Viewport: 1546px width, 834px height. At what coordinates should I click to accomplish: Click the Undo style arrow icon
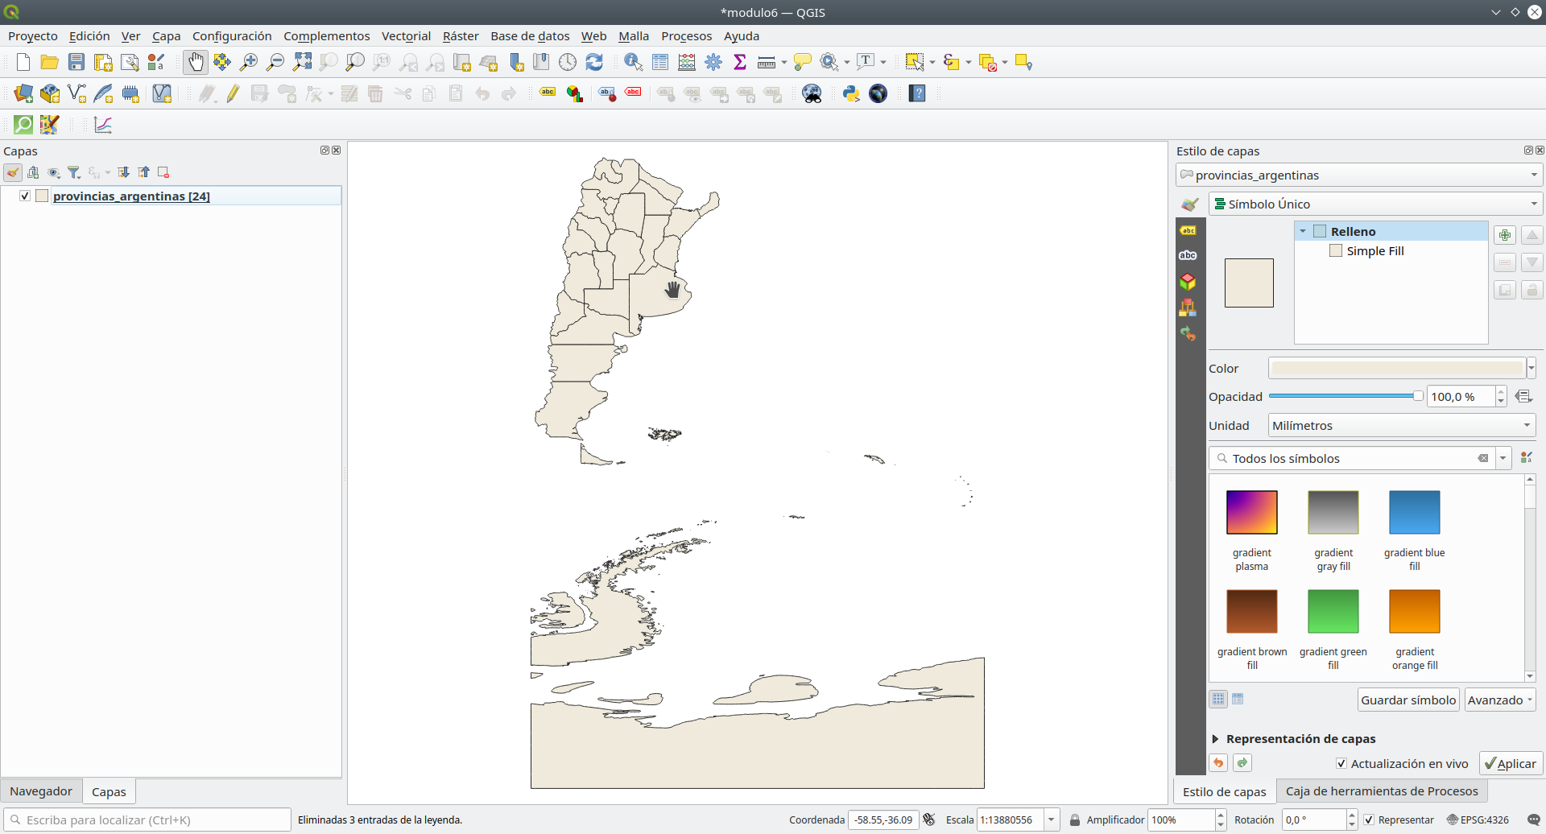tap(1218, 762)
